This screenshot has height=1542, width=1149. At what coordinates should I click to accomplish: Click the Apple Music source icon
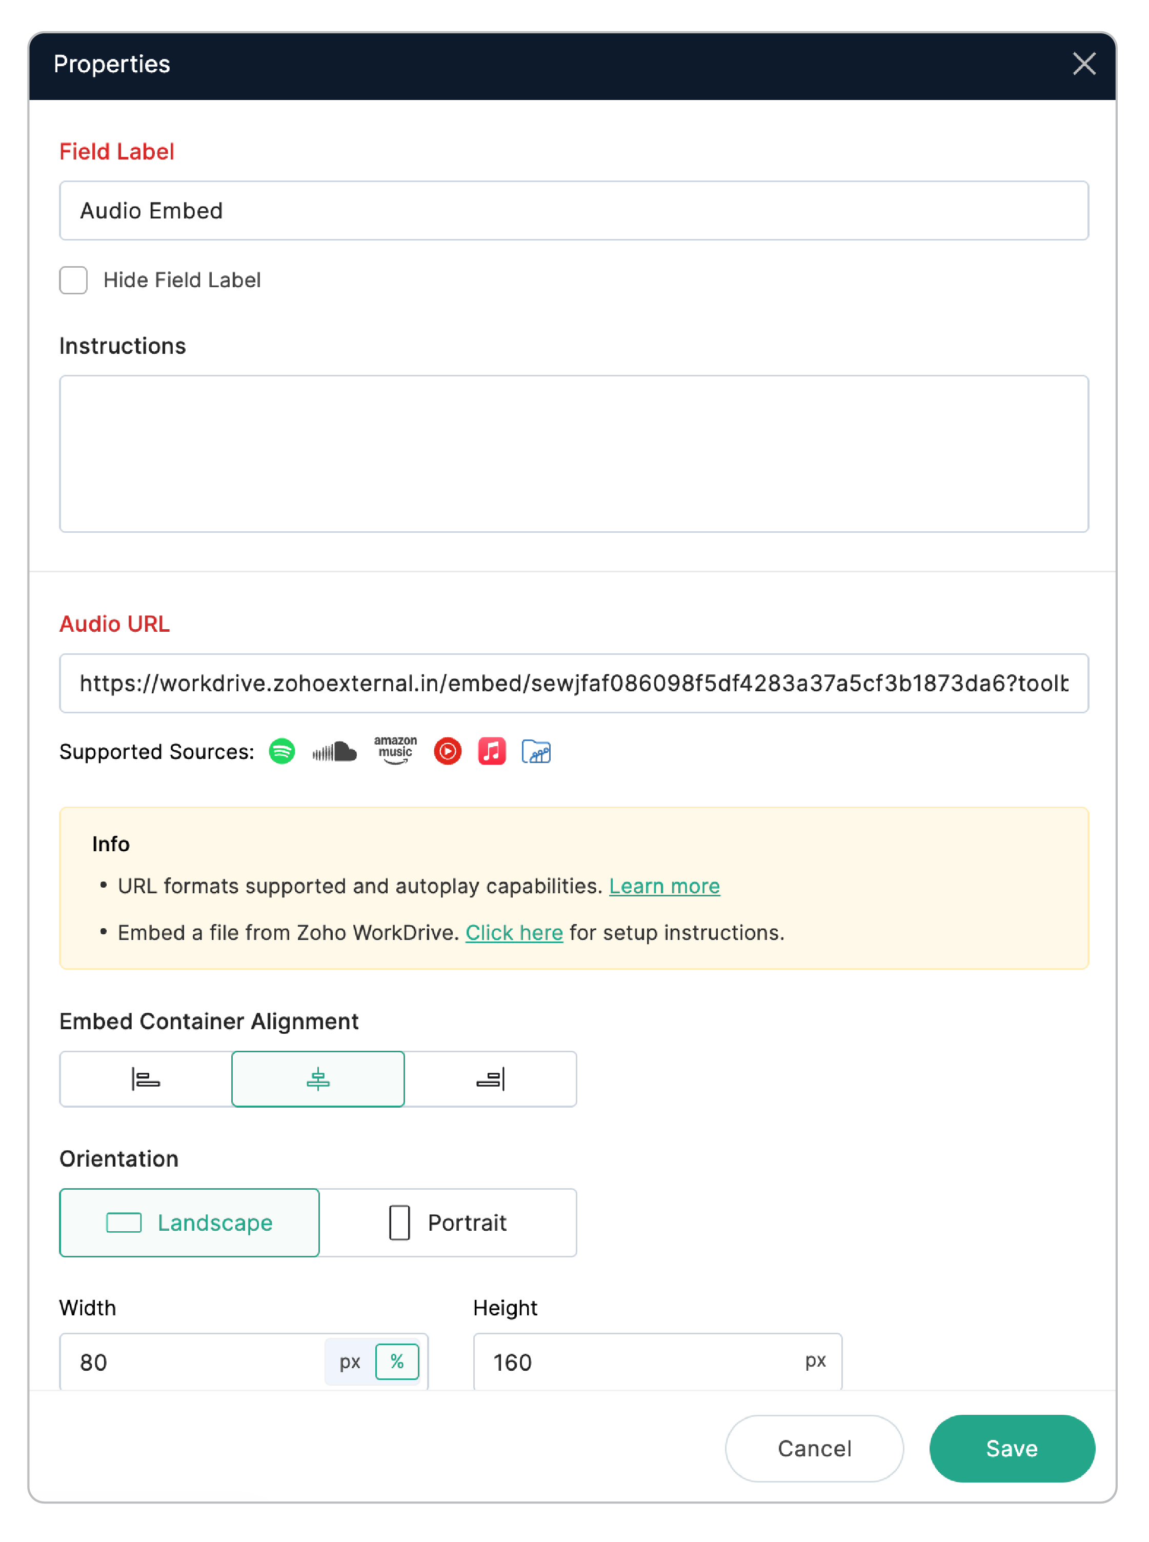click(492, 751)
